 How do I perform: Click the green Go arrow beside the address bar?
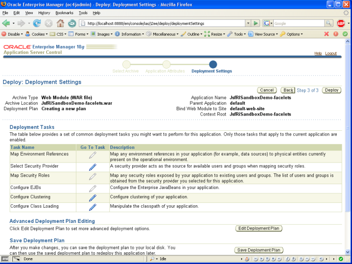(256, 23)
